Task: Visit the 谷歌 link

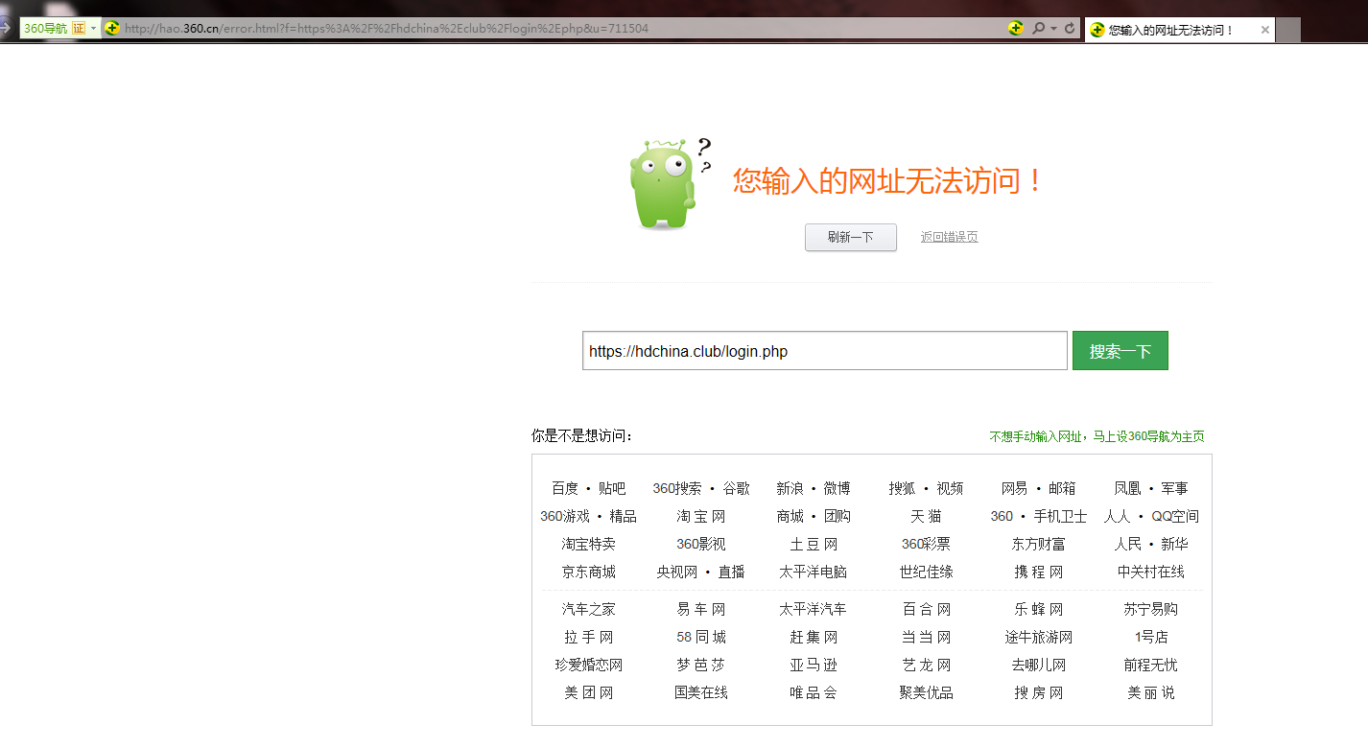Action: (x=737, y=488)
